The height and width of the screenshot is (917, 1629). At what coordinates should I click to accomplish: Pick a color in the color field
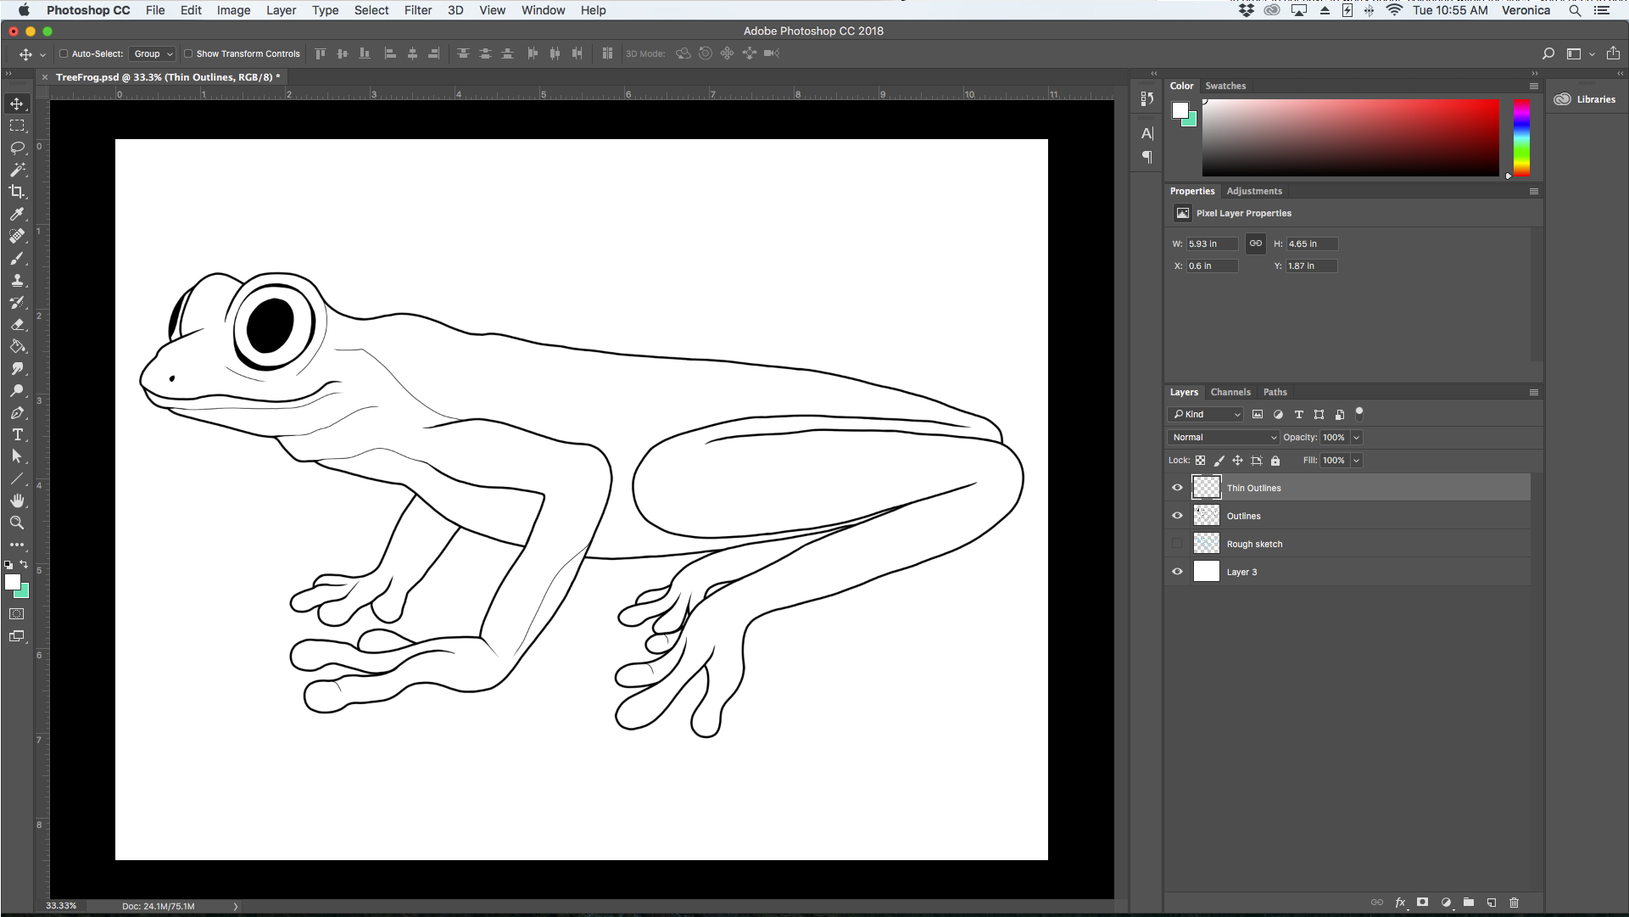click(x=1350, y=137)
